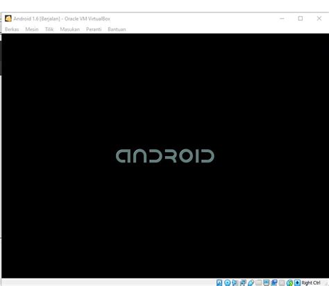Click the keyboard capture arrow icon

(x=297, y=283)
